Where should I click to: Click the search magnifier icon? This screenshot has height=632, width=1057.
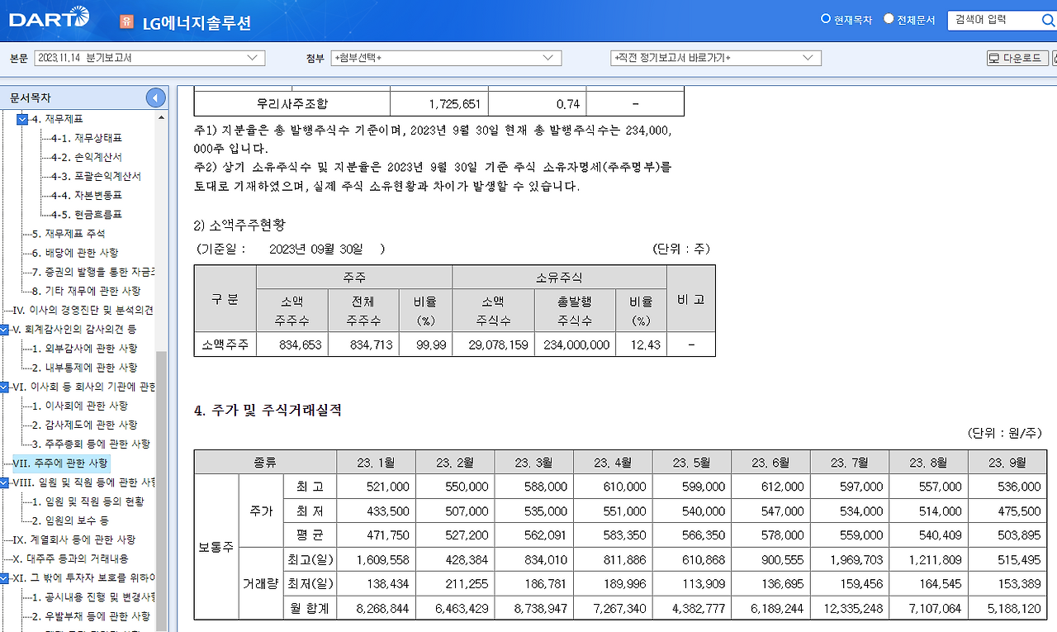1047,20
